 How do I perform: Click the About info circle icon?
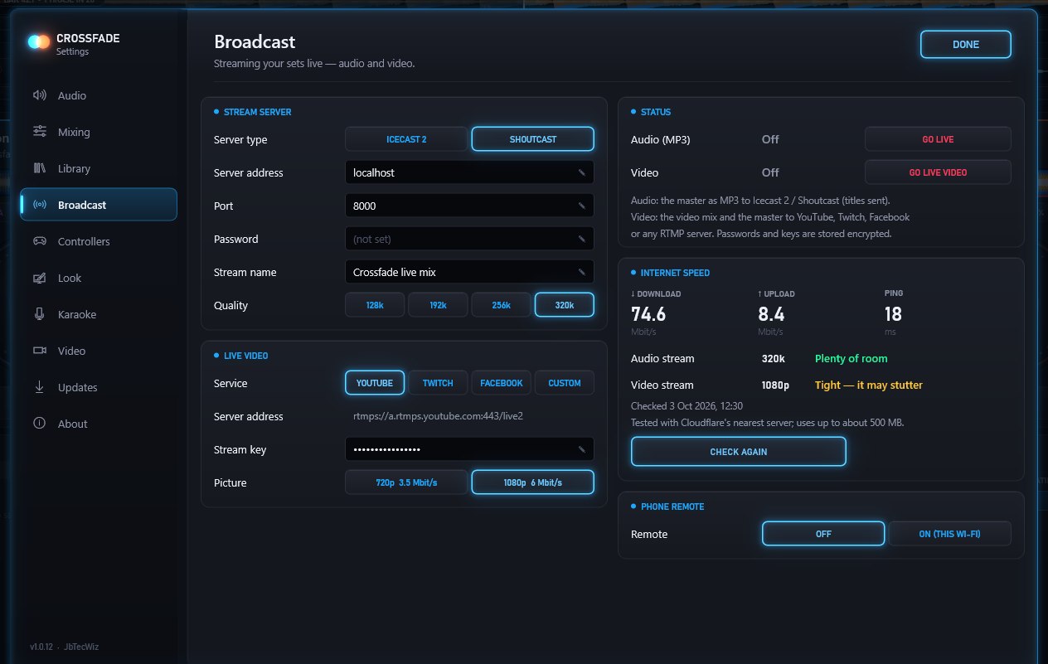(x=39, y=424)
